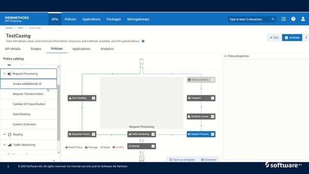The width and height of the screenshot is (309, 174).
Task: Open the user profile icon
Action: click(x=303, y=19)
